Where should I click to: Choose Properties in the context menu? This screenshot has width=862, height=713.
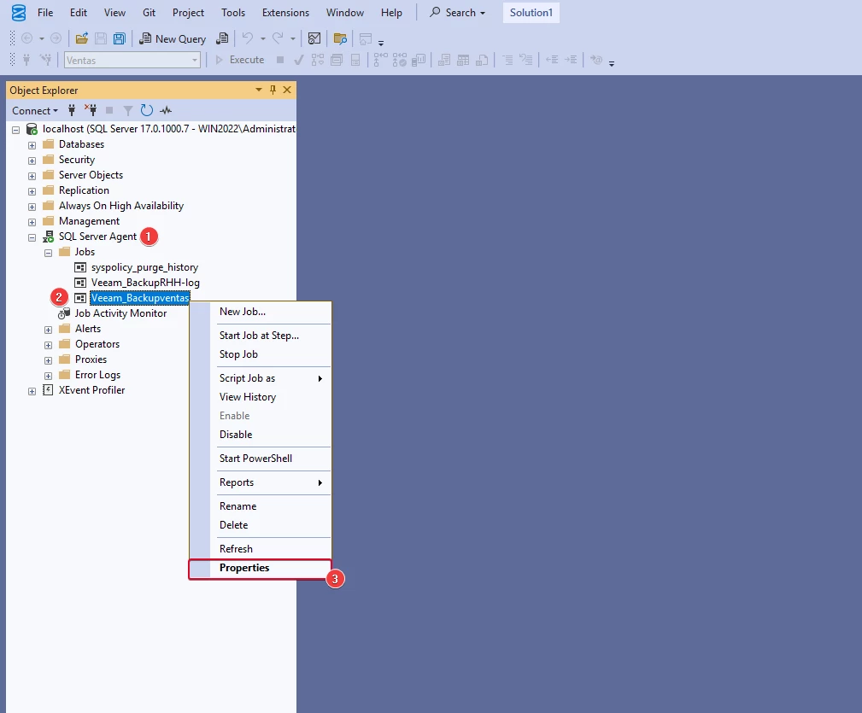tap(260, 568)
